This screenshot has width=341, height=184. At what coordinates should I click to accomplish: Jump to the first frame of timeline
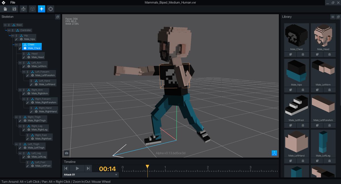pos(66,168)
